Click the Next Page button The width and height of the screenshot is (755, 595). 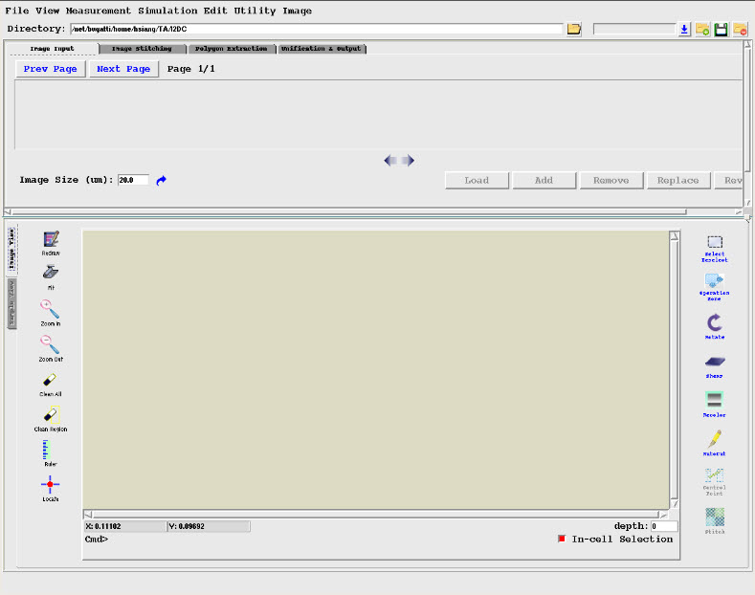(x=123, y=69)
